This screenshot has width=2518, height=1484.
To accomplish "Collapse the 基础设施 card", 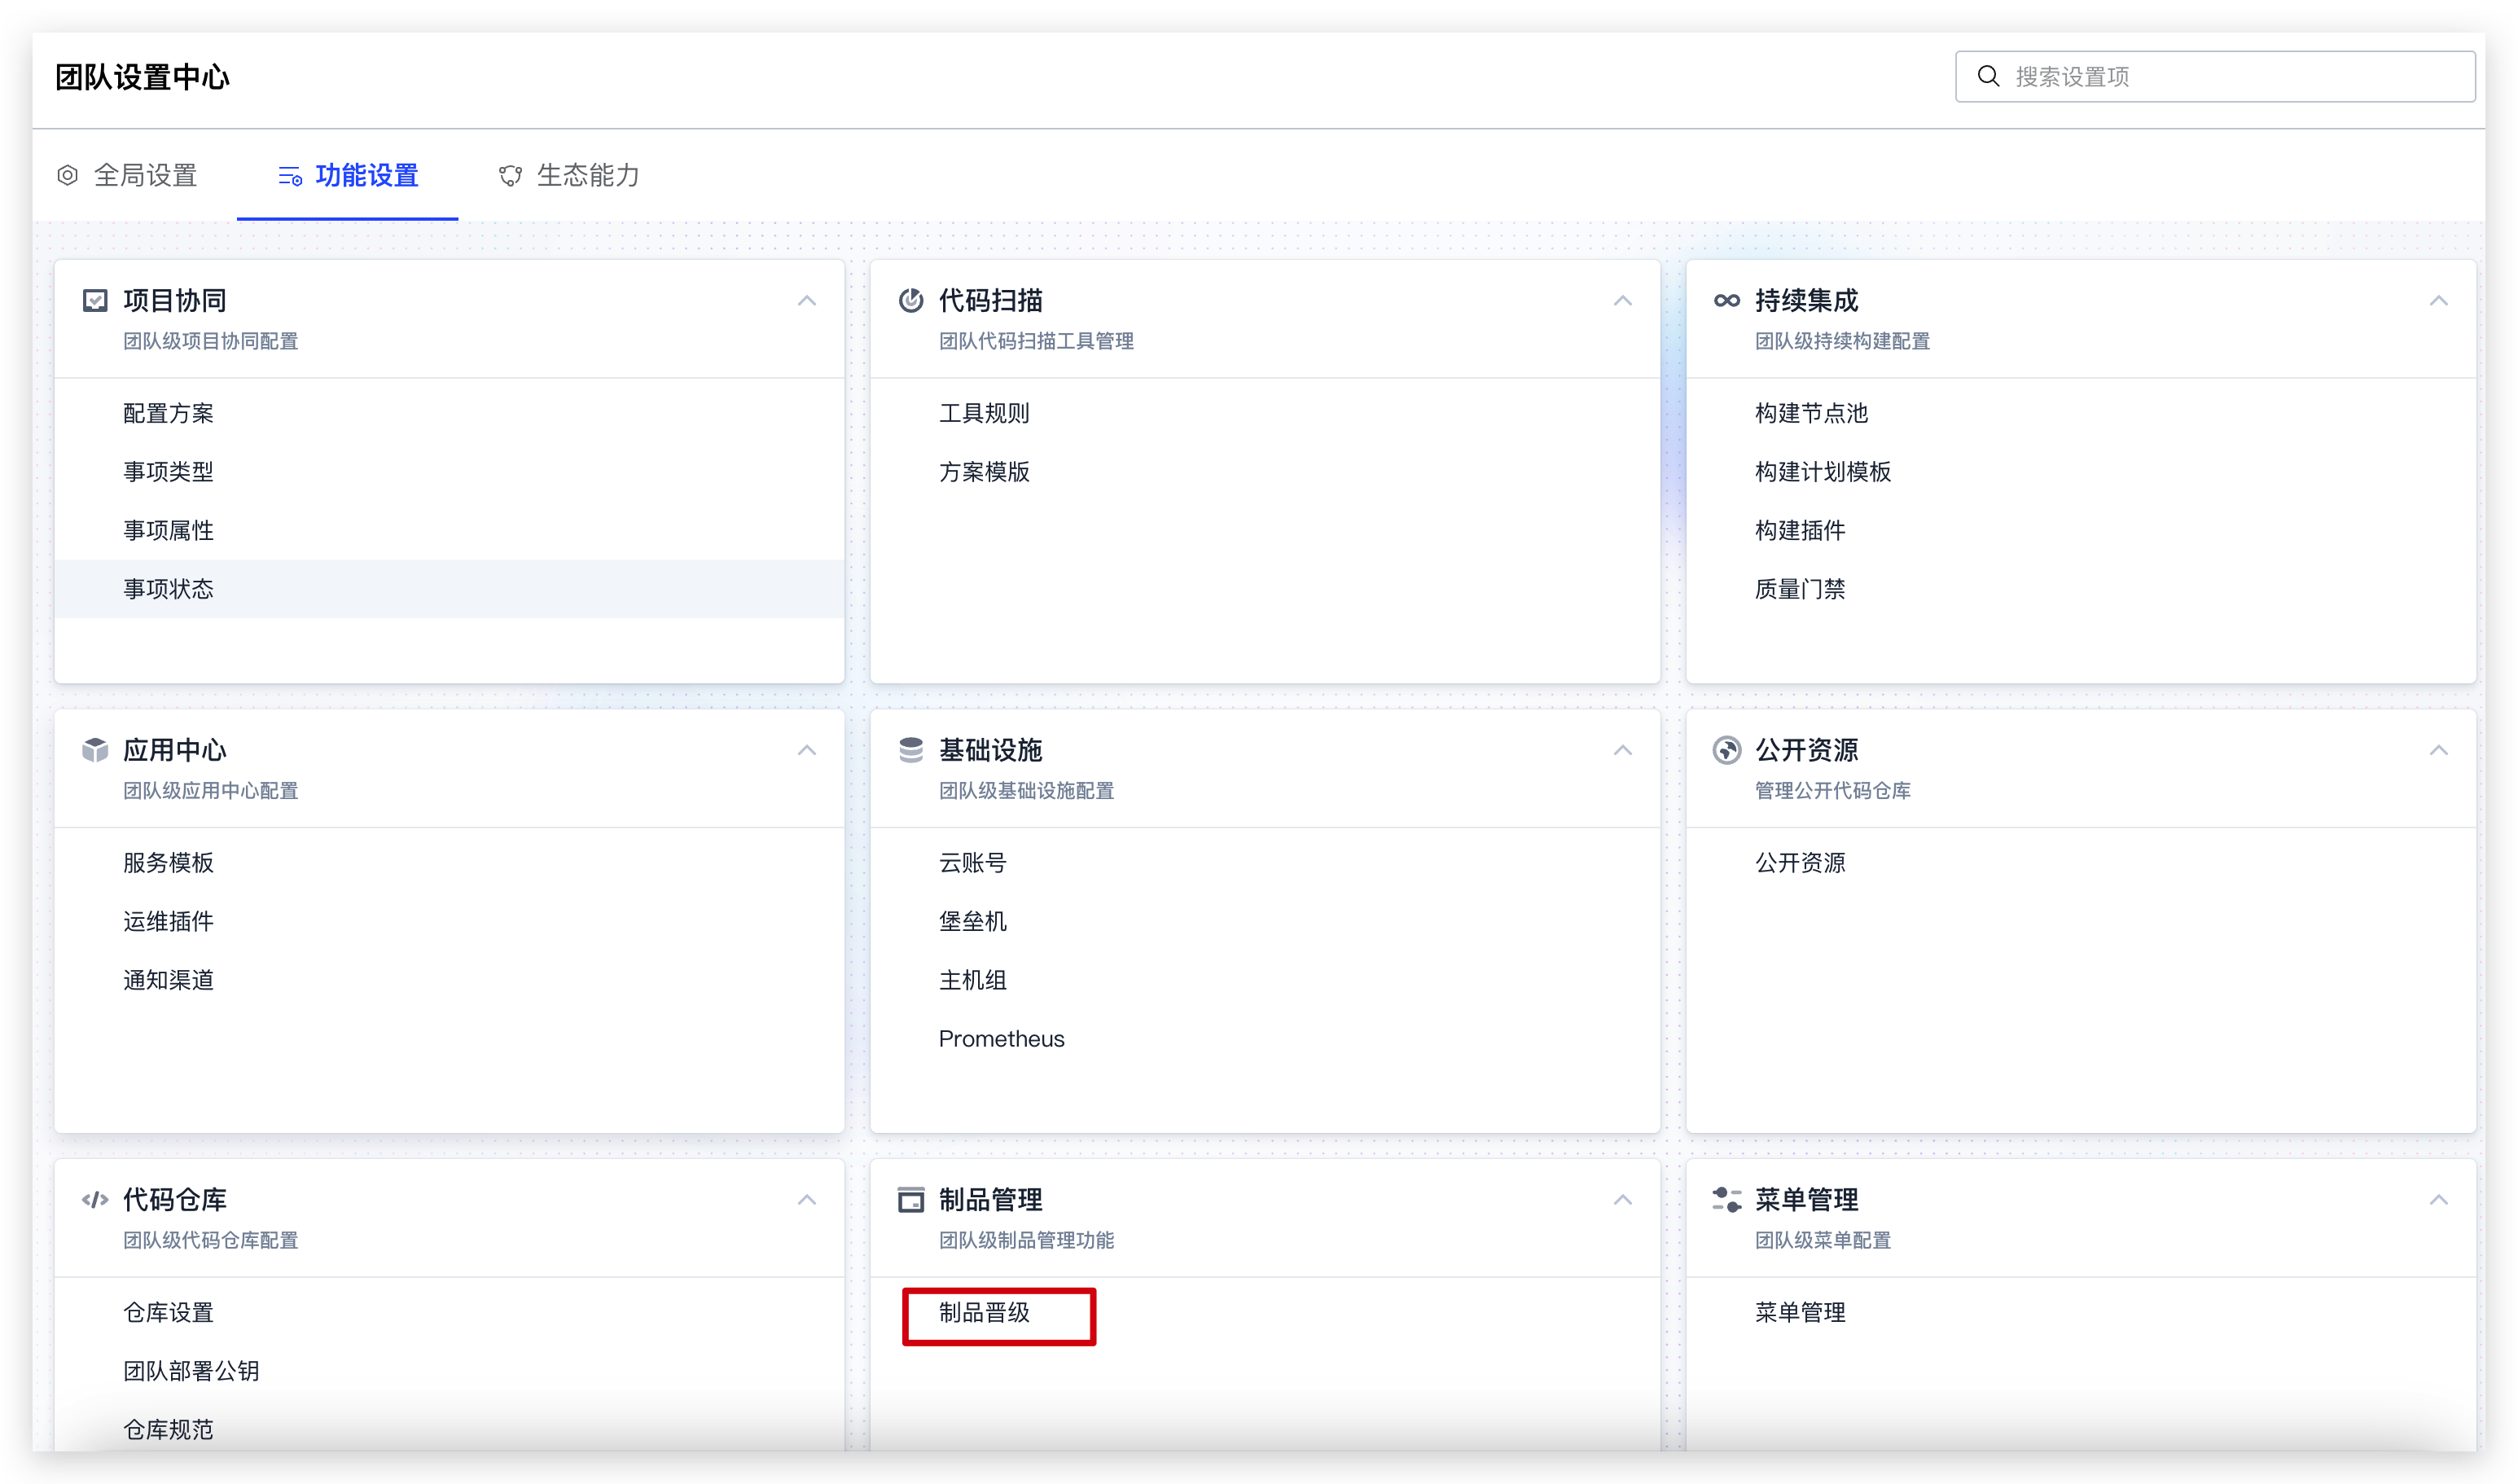I will (x=1622, y=750).
